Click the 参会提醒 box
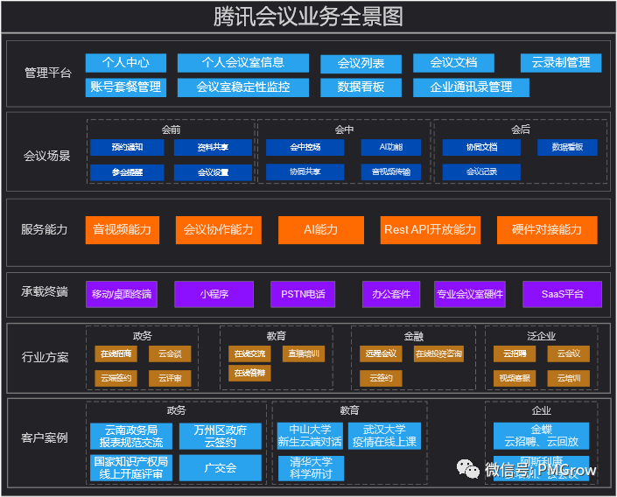This screenshot has width=617, height=497. click(x=127, y=172)
